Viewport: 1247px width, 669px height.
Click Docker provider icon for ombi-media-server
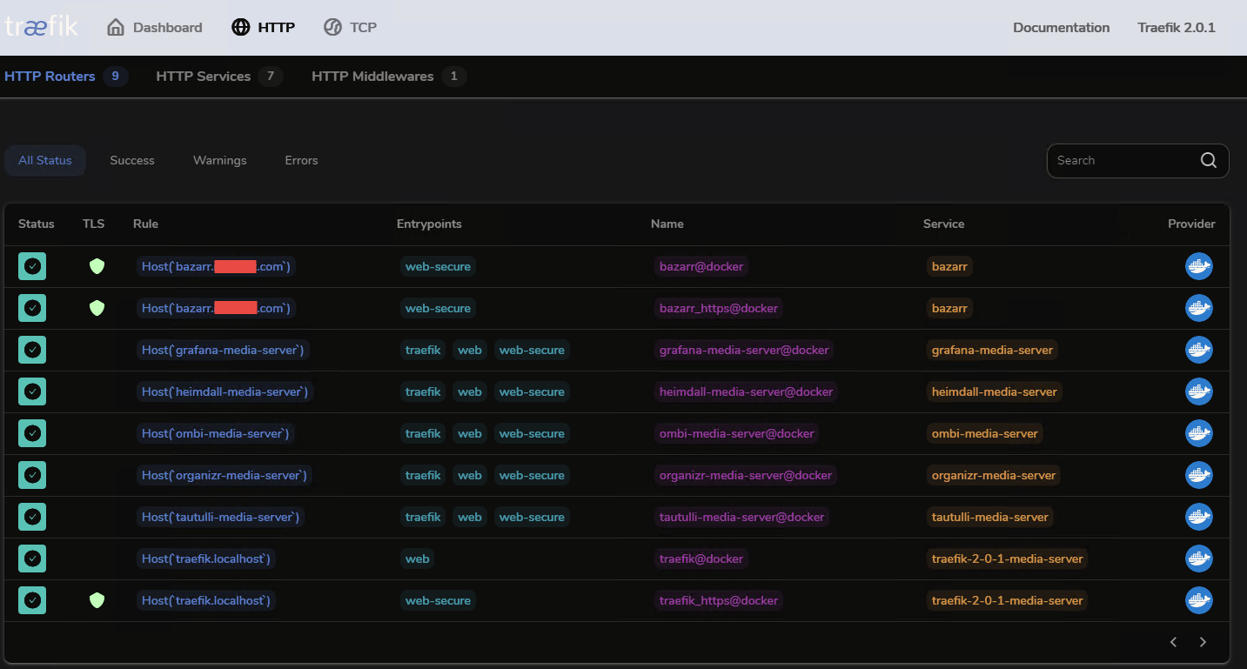[1199, 433]
